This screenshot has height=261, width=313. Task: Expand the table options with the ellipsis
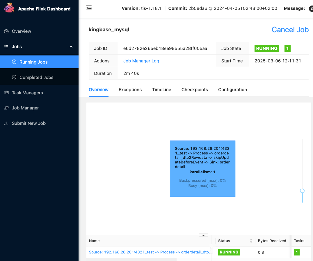[203, 235]
